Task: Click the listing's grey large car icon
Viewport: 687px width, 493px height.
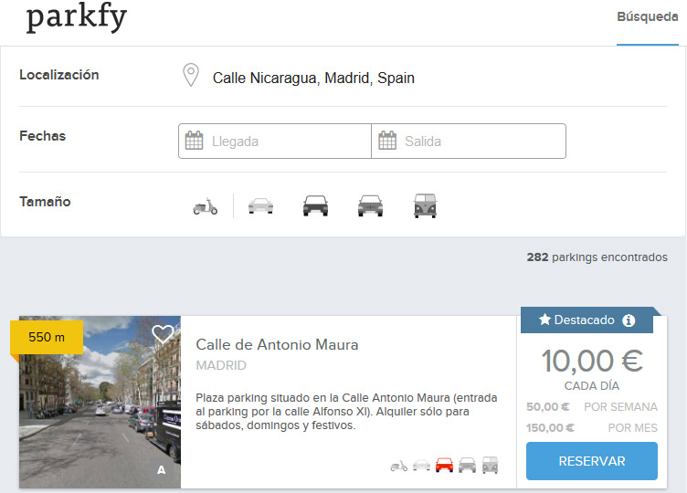Action: click(x=467, y=465)
